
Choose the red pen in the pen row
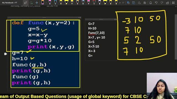click(x=94, y=2)
